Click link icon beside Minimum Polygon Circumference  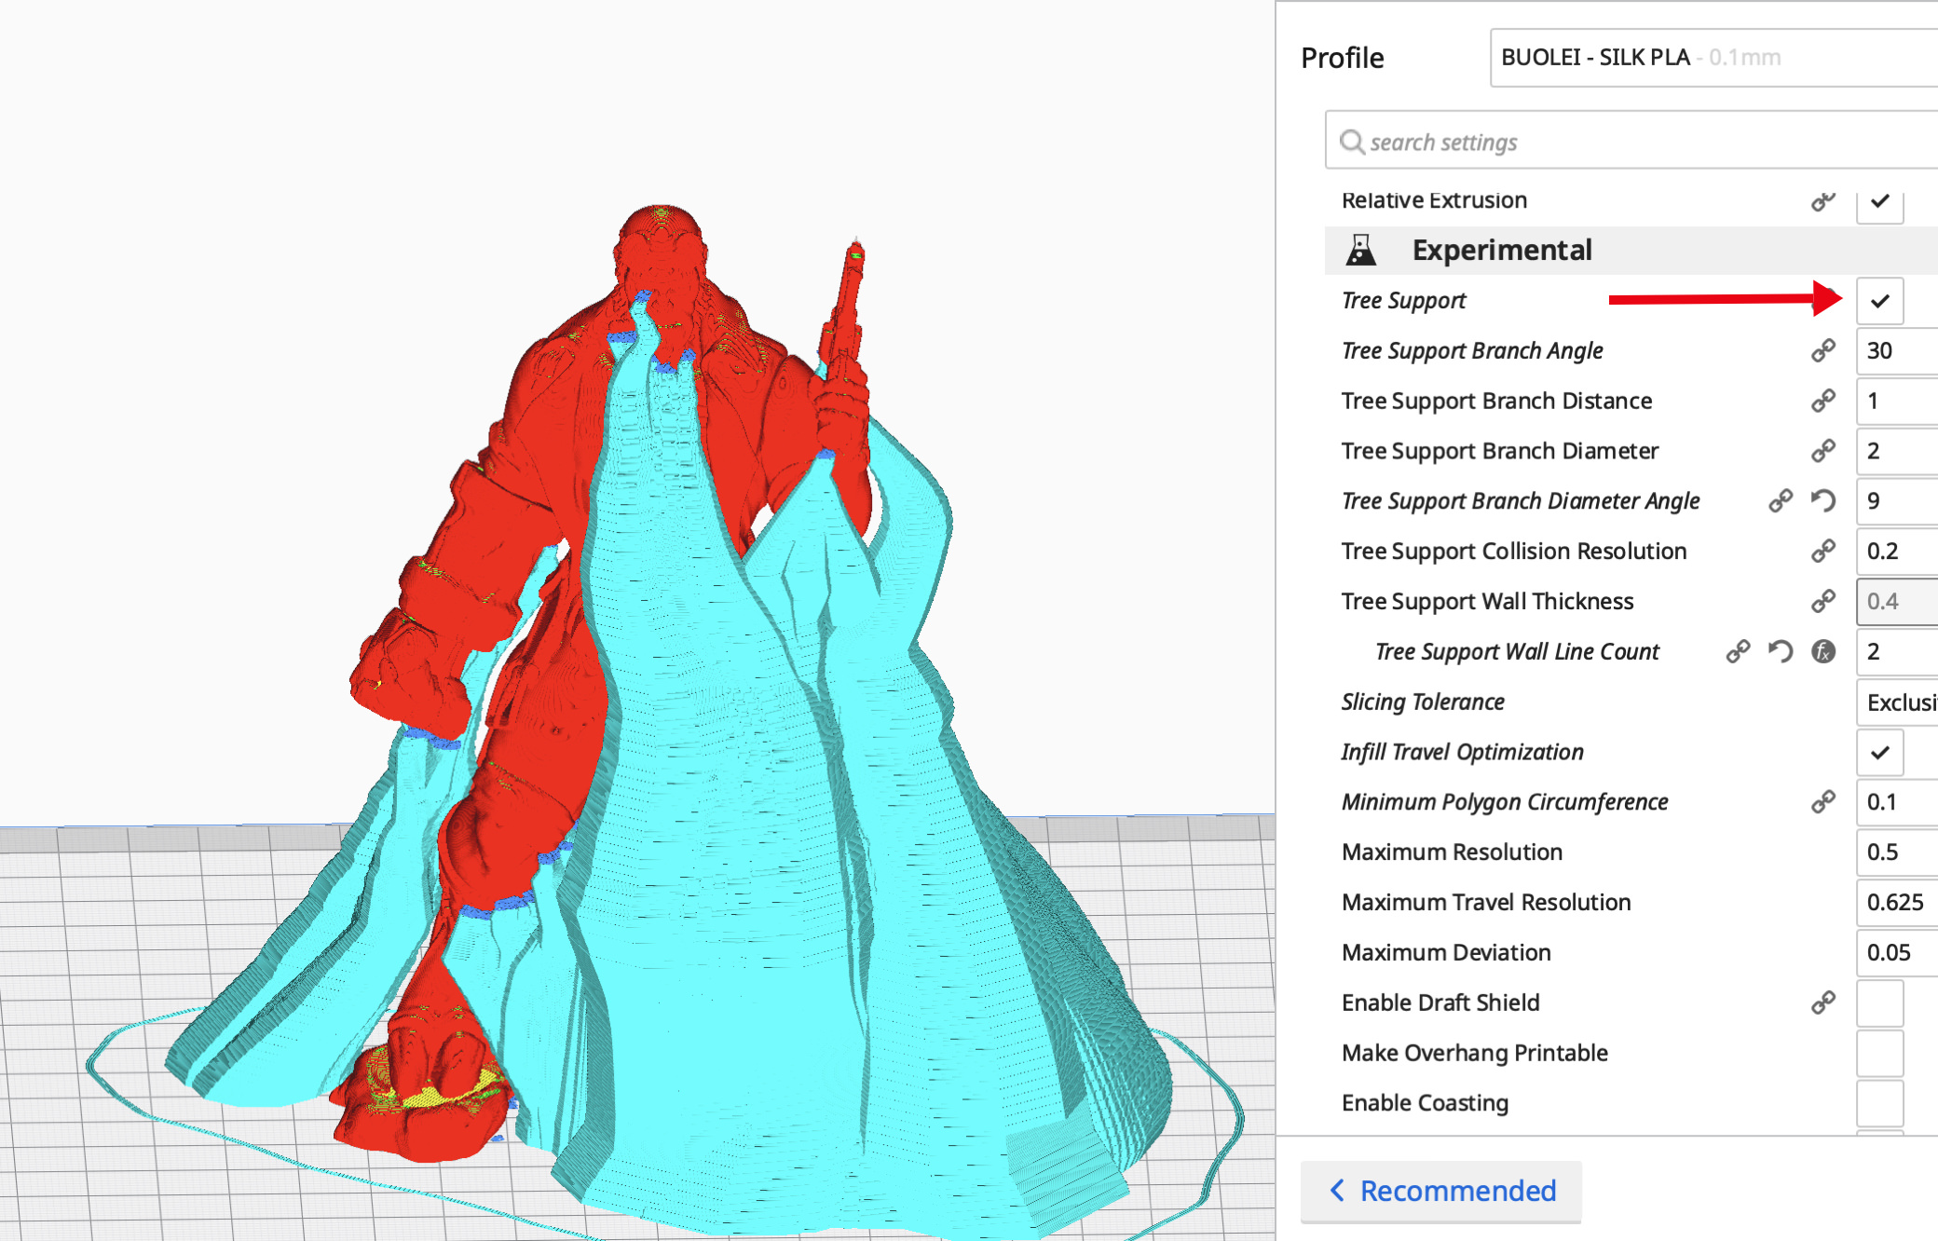tap(1822, 802)
